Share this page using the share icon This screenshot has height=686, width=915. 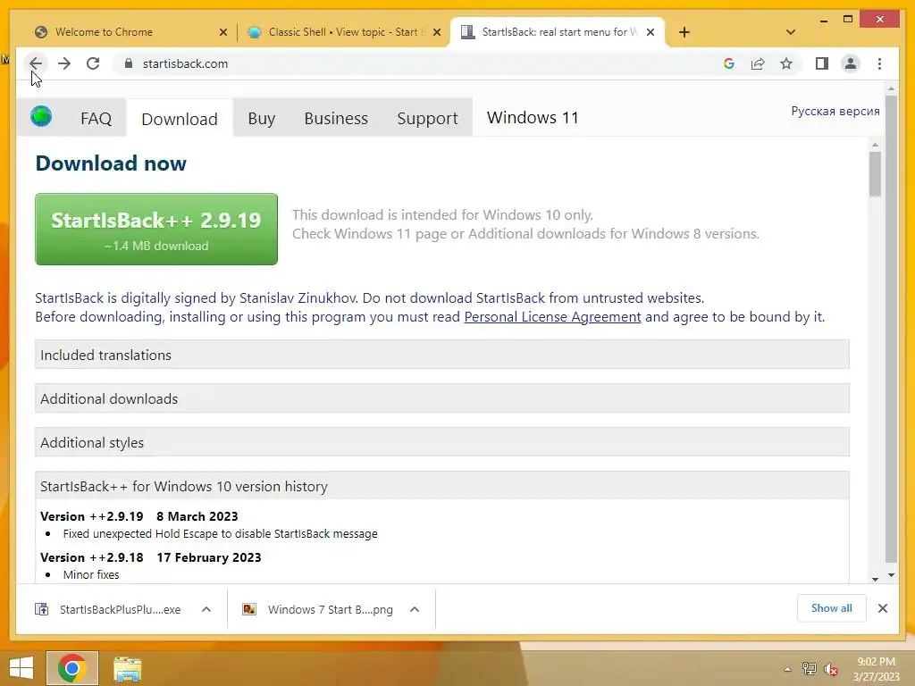[758, 63]
